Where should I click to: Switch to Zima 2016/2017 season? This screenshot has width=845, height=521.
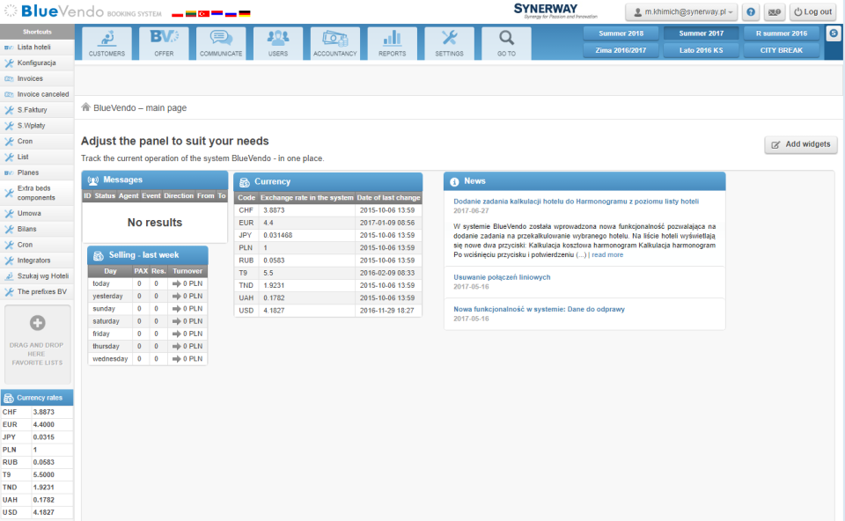coord(621,50)
